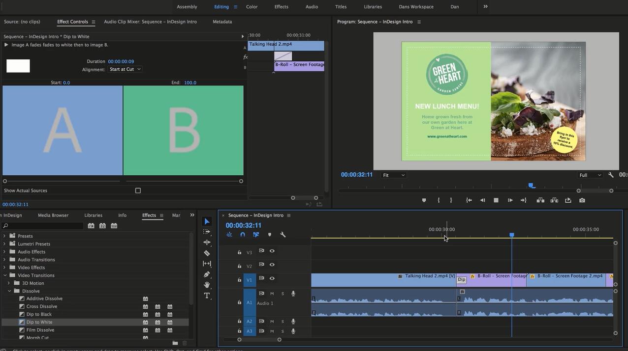
Task: Toggle Linked Selection in timeline
Action: point(256,235)
